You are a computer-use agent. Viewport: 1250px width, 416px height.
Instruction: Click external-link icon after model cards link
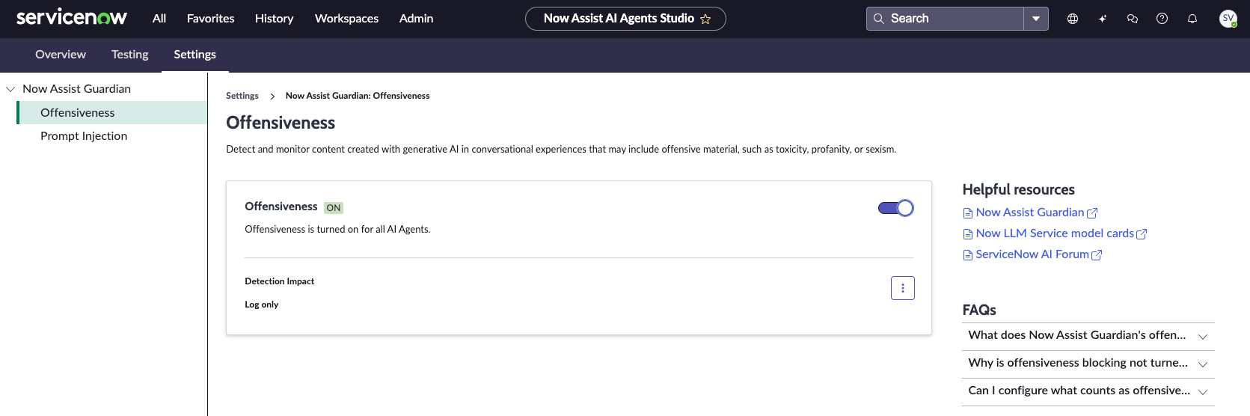(x=1142, y=234)
